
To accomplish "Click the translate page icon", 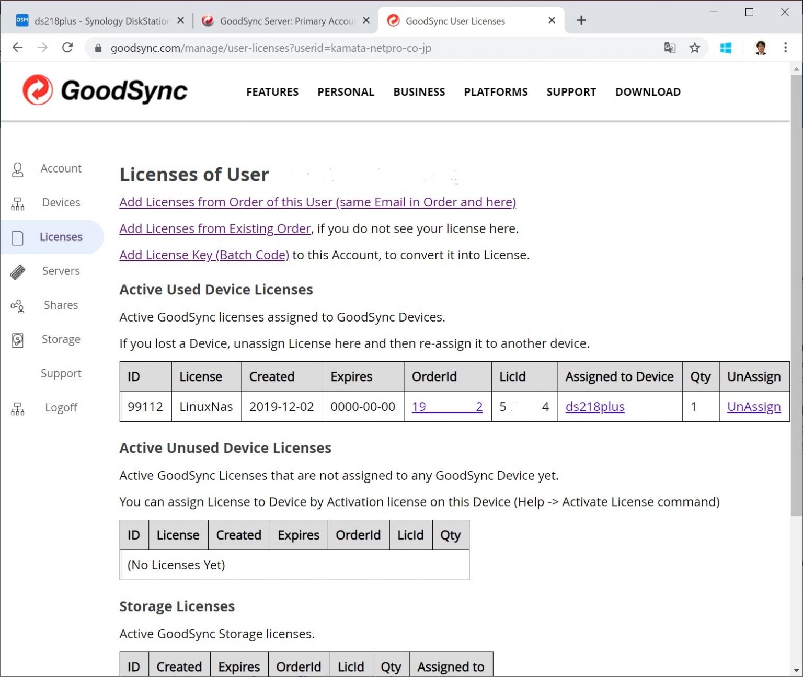I will coord(670,48).
